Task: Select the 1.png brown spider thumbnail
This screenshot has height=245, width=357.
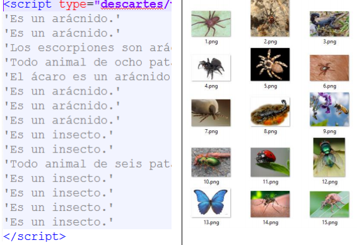Action: [211, 24]
